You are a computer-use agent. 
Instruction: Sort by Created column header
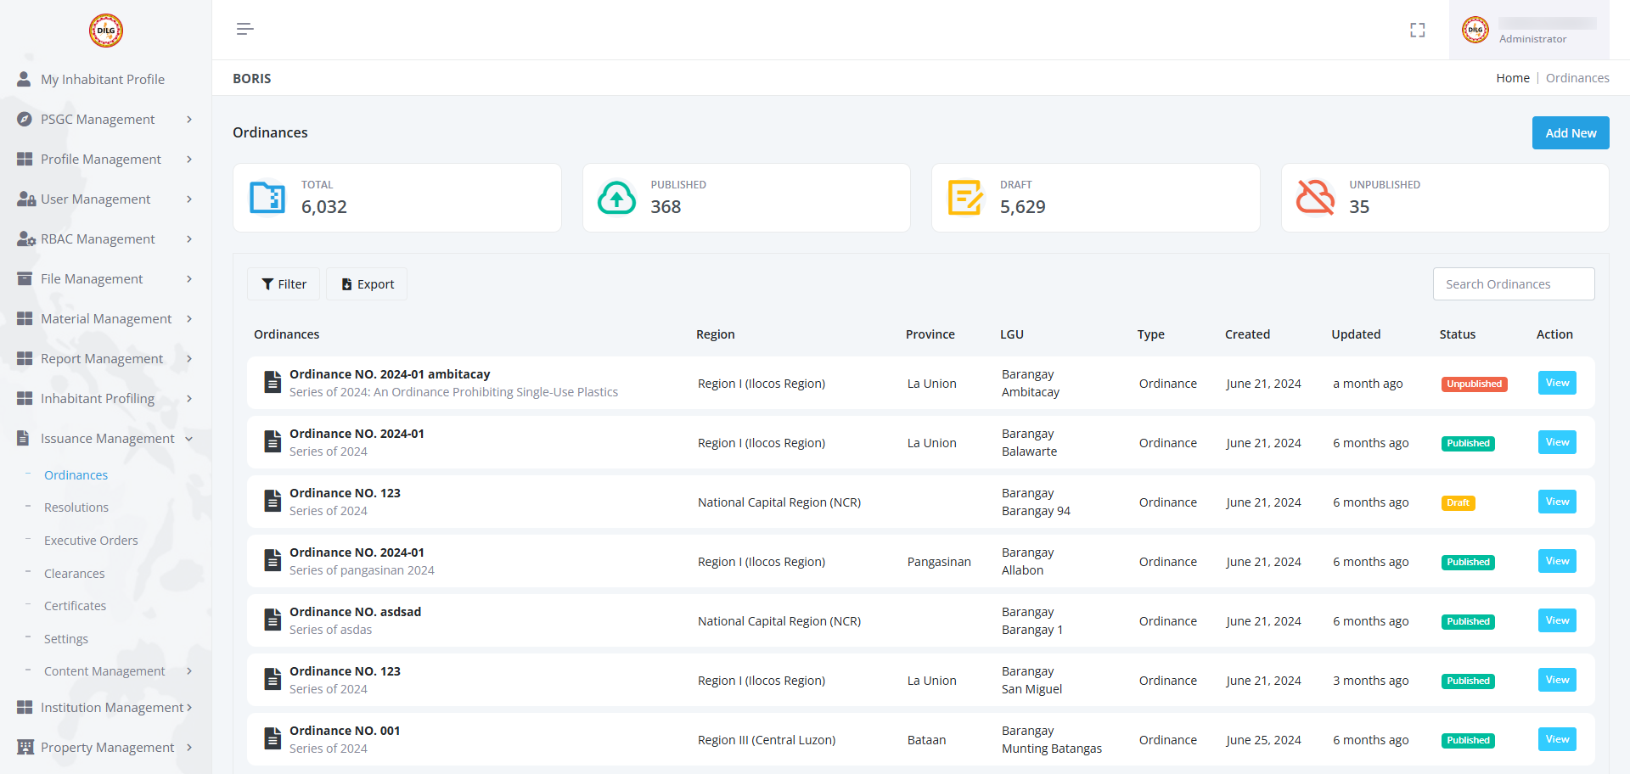1247,334
